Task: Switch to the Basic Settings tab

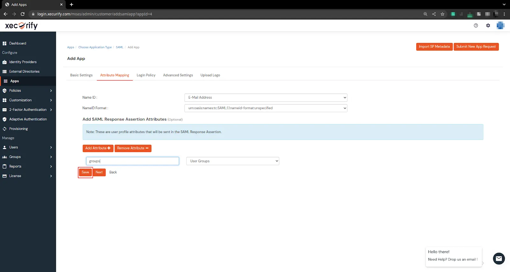Action: [81, 75]
